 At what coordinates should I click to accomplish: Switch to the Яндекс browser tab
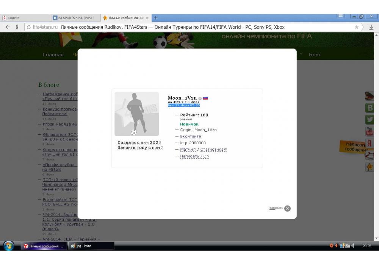coord(23,18)
